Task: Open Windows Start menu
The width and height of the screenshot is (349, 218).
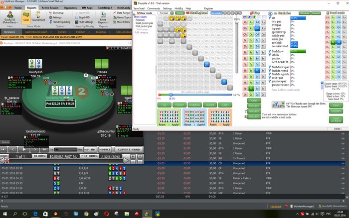Action: [x=4, y=214]
